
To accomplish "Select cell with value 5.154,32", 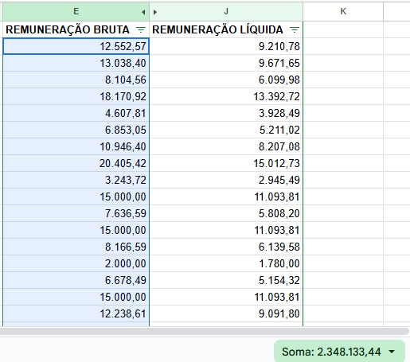I will (x=226, y=280).
